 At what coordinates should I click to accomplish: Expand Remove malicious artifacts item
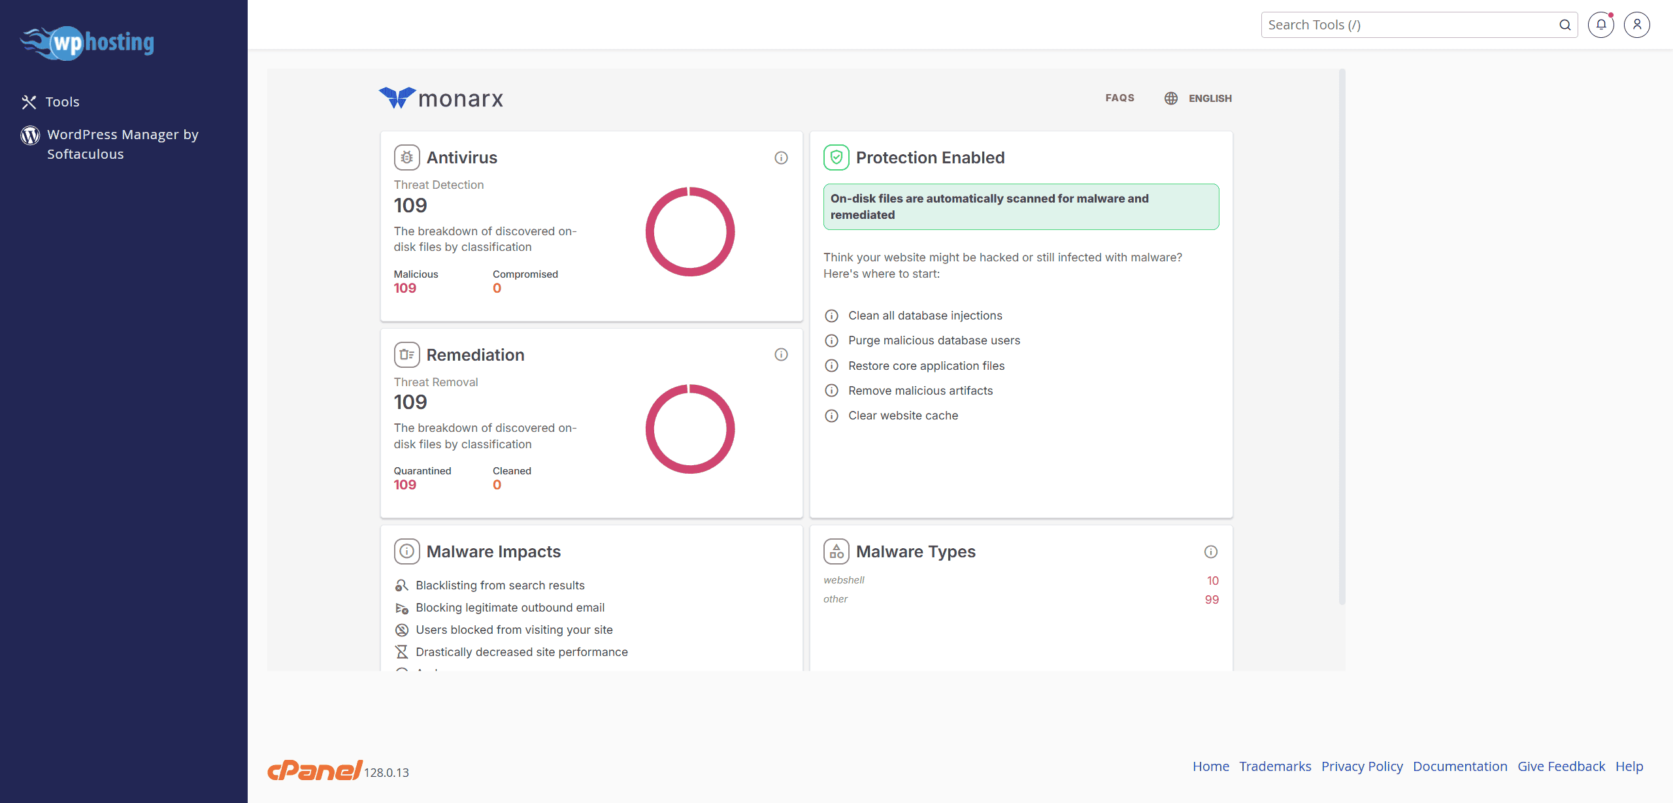coord(920,391)
